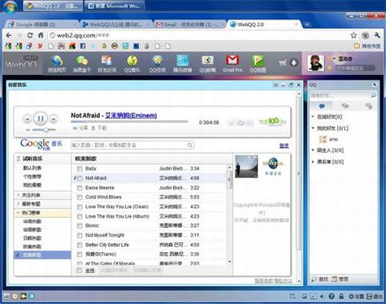Switch to the groups tab in QQ panel
The height and width of the screenshot is (304, 386).
coord(345,106)
